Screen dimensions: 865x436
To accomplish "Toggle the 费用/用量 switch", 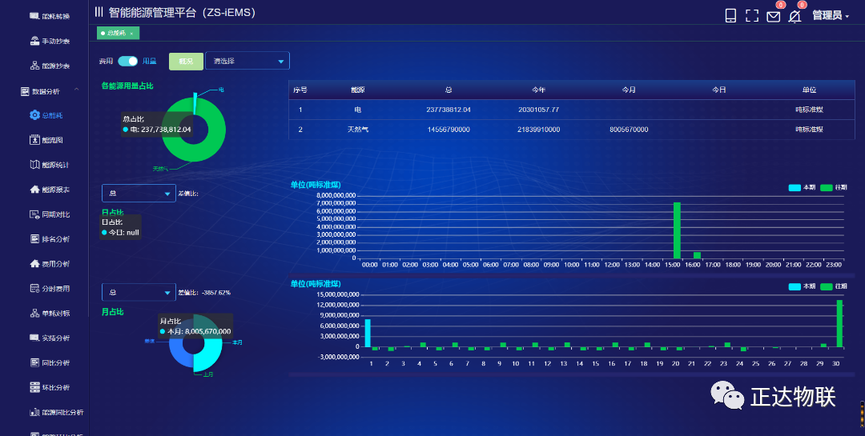I will [x=127, y=61].
